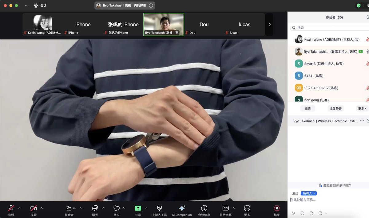The height and width of the screenshot is (218, 369).
Task: Expand the 发给 所有人 recipient dropdown
Action: pos(309,193)
